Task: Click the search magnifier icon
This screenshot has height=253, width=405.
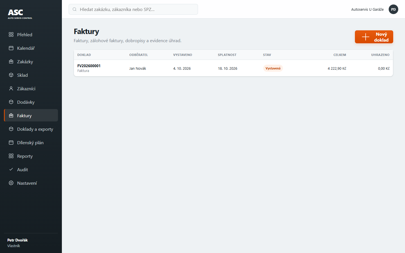Action: [x=75, y=9]
